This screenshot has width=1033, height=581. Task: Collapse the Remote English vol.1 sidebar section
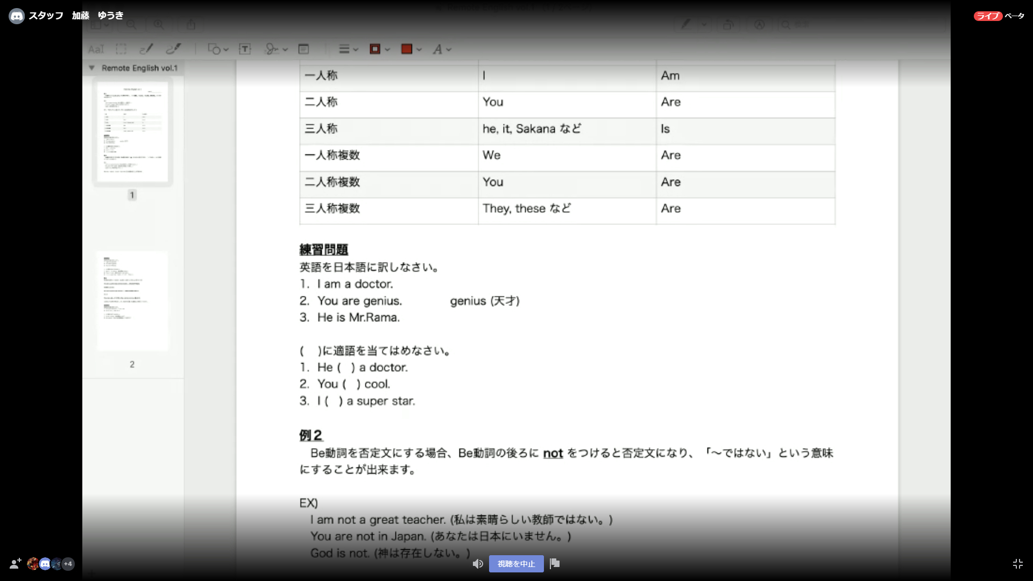pos(91,68)
